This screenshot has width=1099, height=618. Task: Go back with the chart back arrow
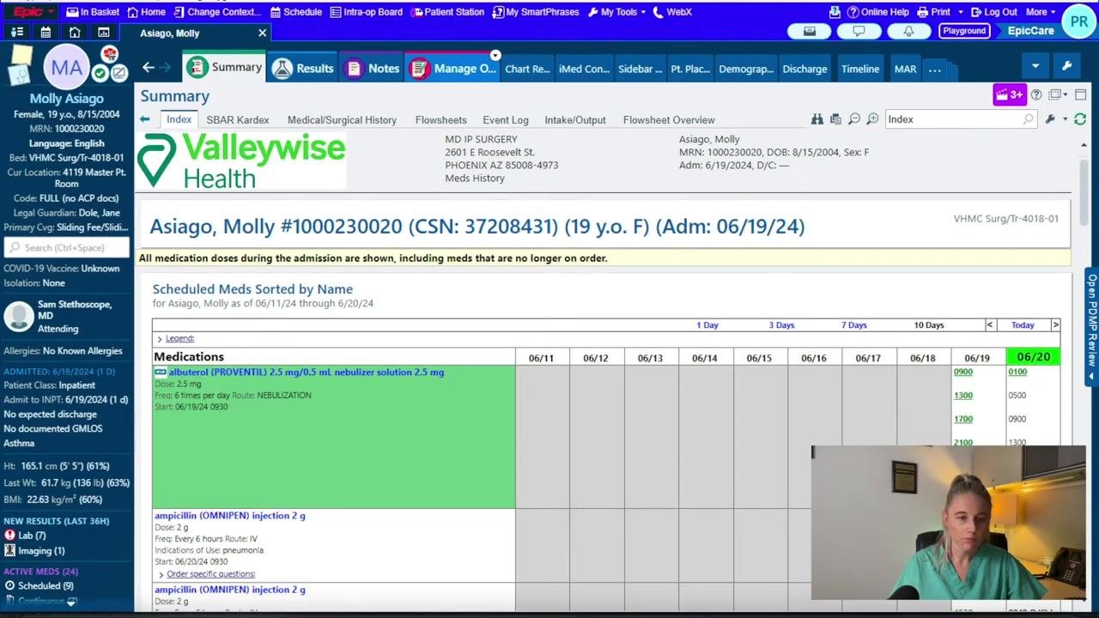click(149, 68)
